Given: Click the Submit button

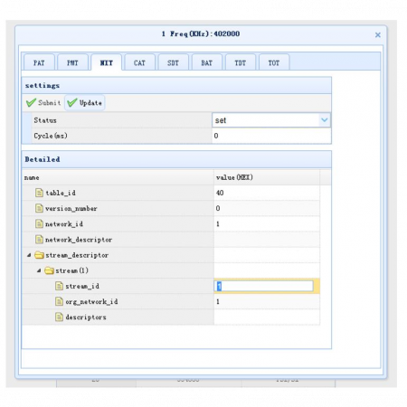Looking at the screenshot, I should tap(43, 103).
